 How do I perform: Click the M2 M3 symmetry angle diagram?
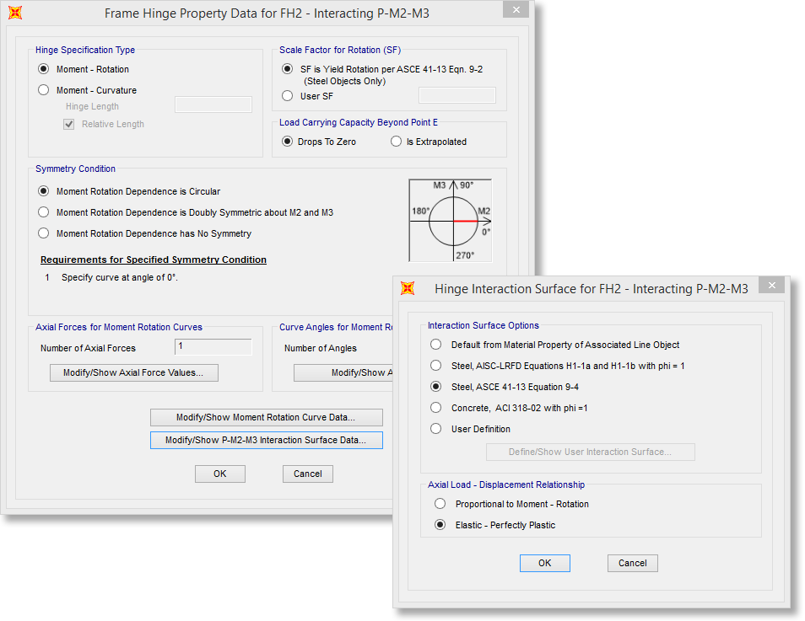[450, 220]
